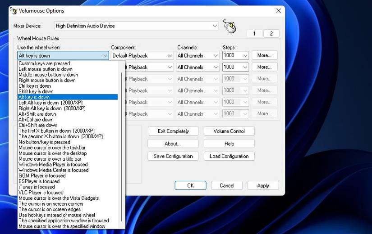The width and height of the screenshot is (372, 234).
Task: Select 'The cursor is on screen edges'
Action: [x=68, y=209]
